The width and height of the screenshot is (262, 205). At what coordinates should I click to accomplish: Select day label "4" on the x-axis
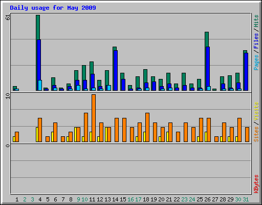point(40,199)
